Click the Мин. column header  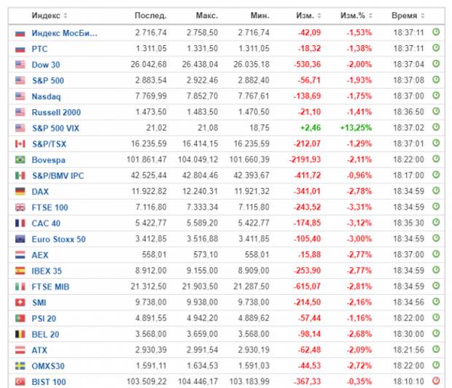[260, 15]
